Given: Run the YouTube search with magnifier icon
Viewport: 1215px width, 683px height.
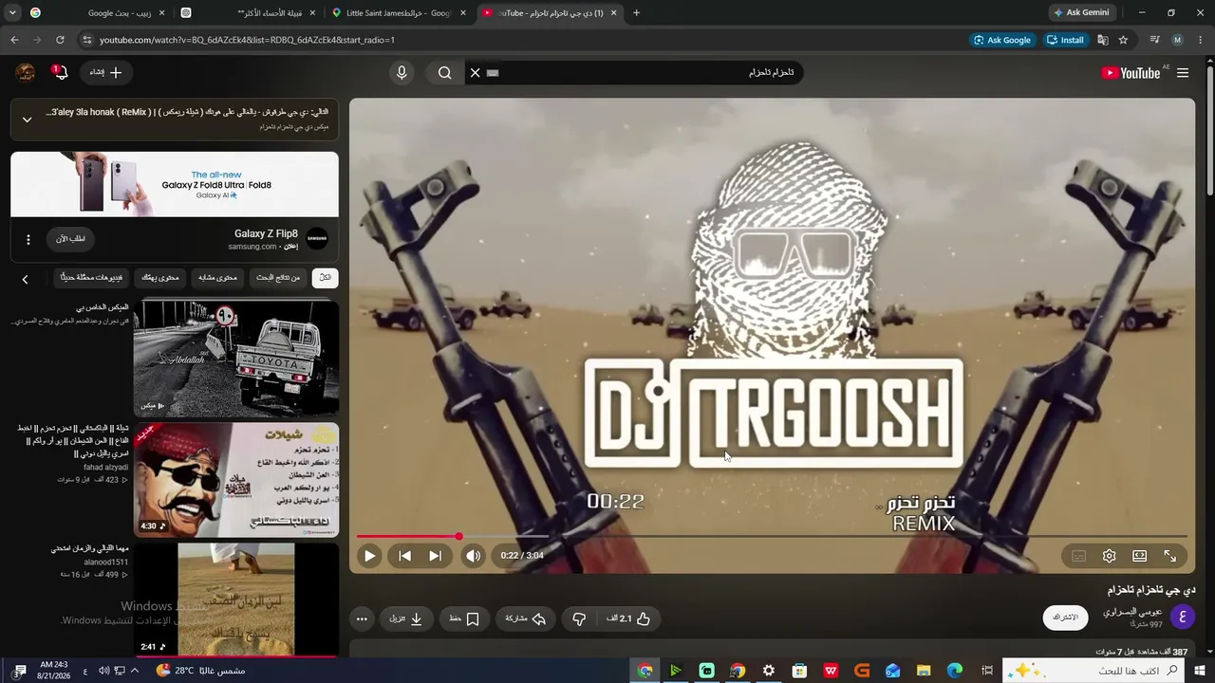Looking at the screenshot, I should tap(444, 73).
